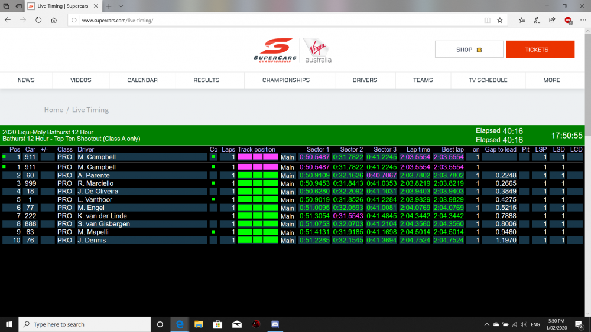Image resolution: width=591 pixels, height=332 pixels.
Task: Select M. Engel driver row
Action: (293, 208)
